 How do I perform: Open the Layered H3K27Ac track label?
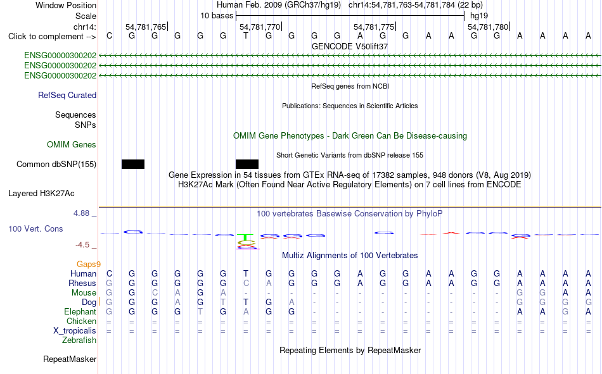tap(41, 194)
